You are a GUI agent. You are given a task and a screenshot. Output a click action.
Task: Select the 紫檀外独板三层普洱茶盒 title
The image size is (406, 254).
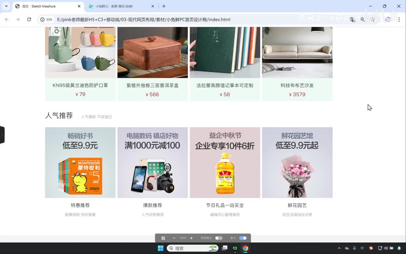coord(153,85)
